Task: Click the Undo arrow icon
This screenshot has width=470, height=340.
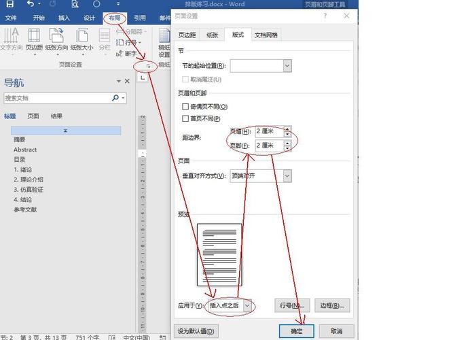Action: click(x=31, y=3)
